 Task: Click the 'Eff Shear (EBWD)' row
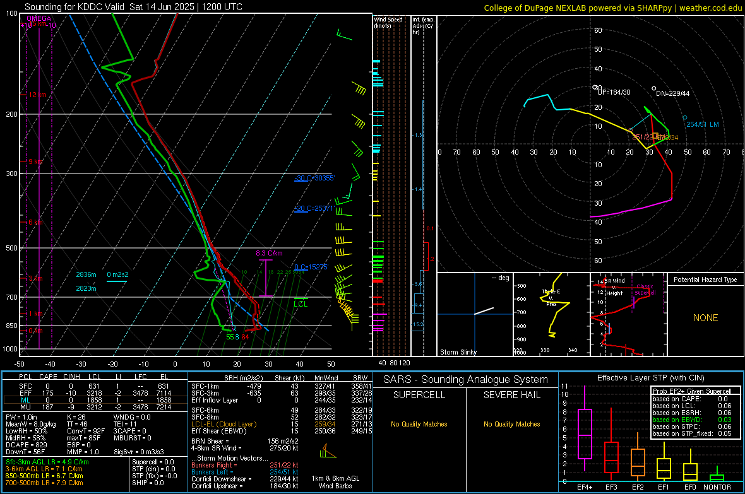click(x=282, y=432)
